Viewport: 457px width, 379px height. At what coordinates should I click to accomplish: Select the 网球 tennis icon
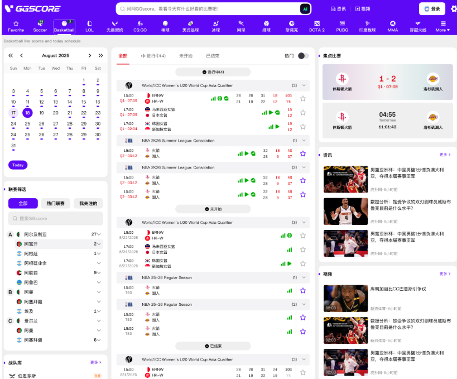pyautogui.click(x=241, y=23)
